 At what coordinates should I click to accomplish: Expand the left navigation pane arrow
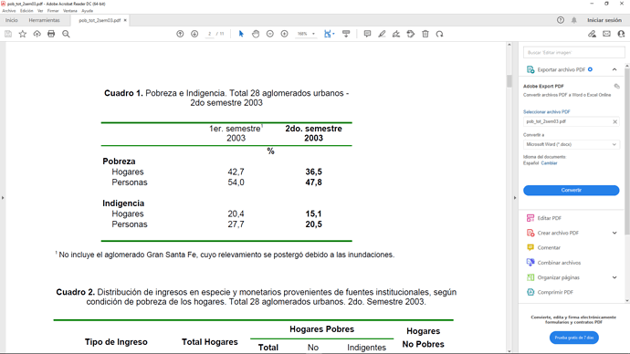(x=3, y=198)
